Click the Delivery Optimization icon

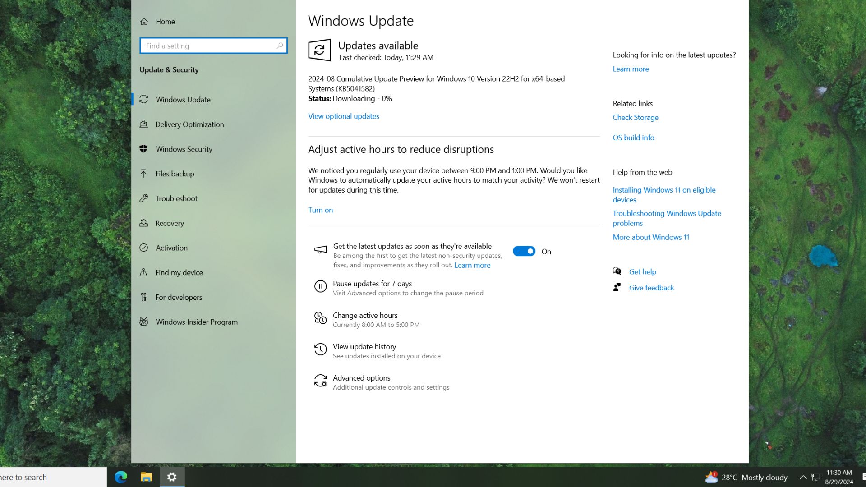pyautogui.click(x=144, y=124)
